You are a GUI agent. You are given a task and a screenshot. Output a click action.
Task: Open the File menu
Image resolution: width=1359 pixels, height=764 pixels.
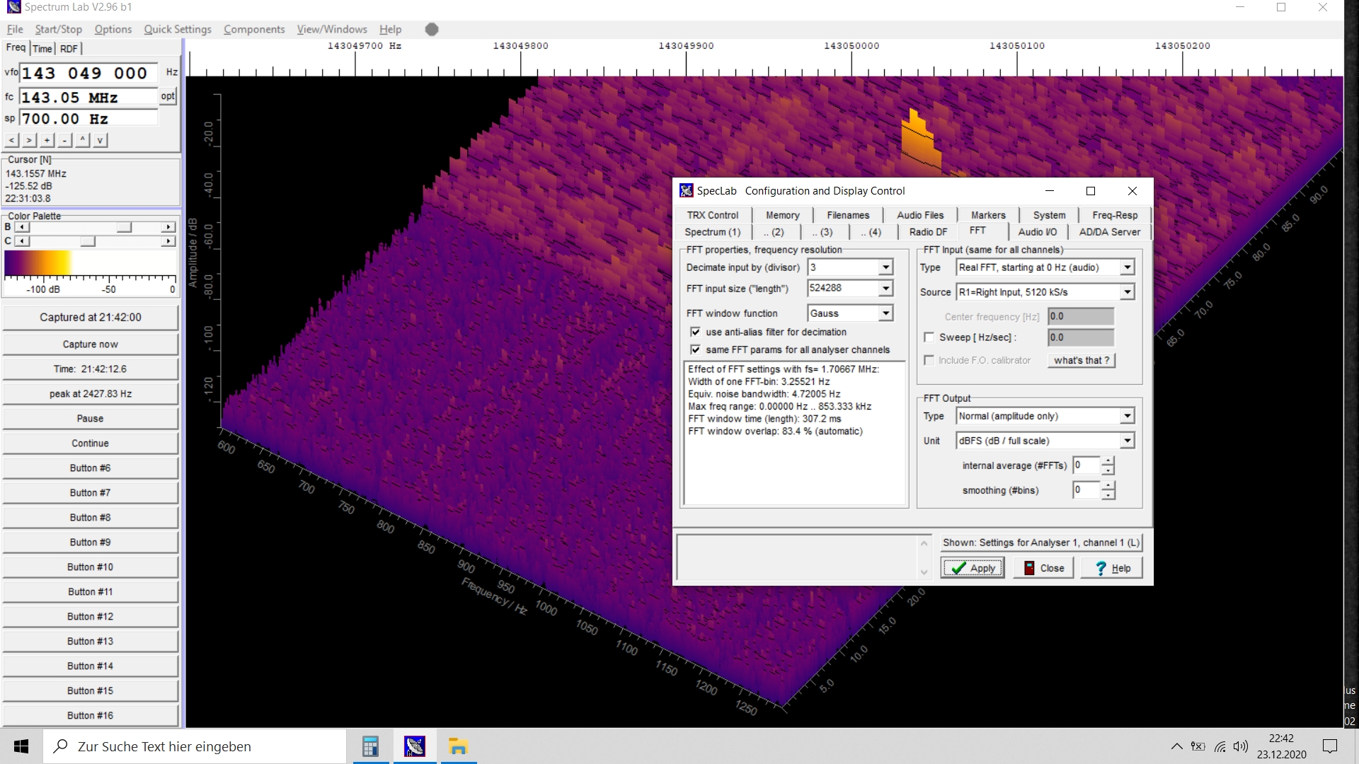coord(15,29)
